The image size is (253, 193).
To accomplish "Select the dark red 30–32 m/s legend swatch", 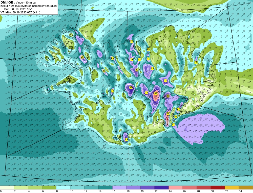I will point(218,188).
